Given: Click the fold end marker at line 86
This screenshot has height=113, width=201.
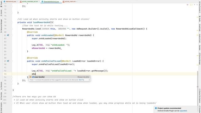Looking at the screenshot, I should (x=12, y=51).
